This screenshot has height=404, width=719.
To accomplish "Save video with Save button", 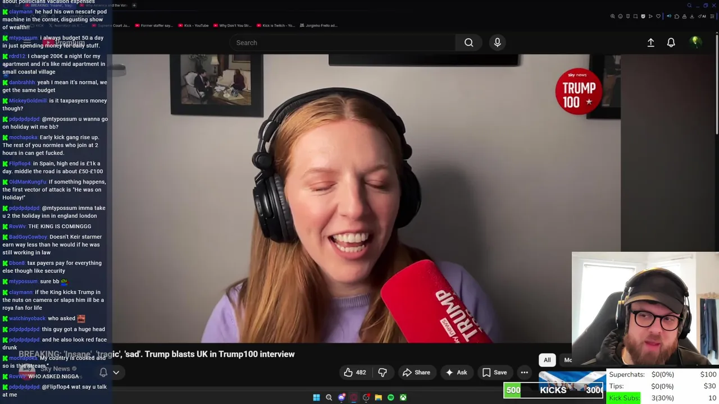I will [494, 373].
